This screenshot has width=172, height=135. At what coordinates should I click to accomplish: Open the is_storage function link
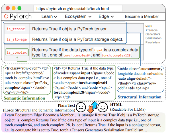(16, 39)
